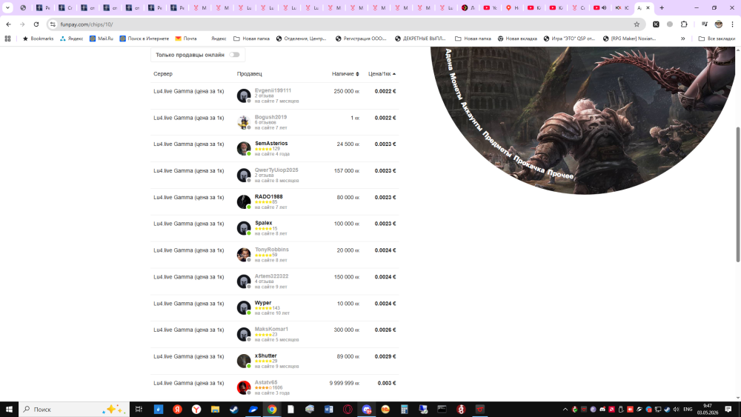Open the 'Mail.Ru' bookmark
Screen dimensions: 741x417
[x=101, y=39]
